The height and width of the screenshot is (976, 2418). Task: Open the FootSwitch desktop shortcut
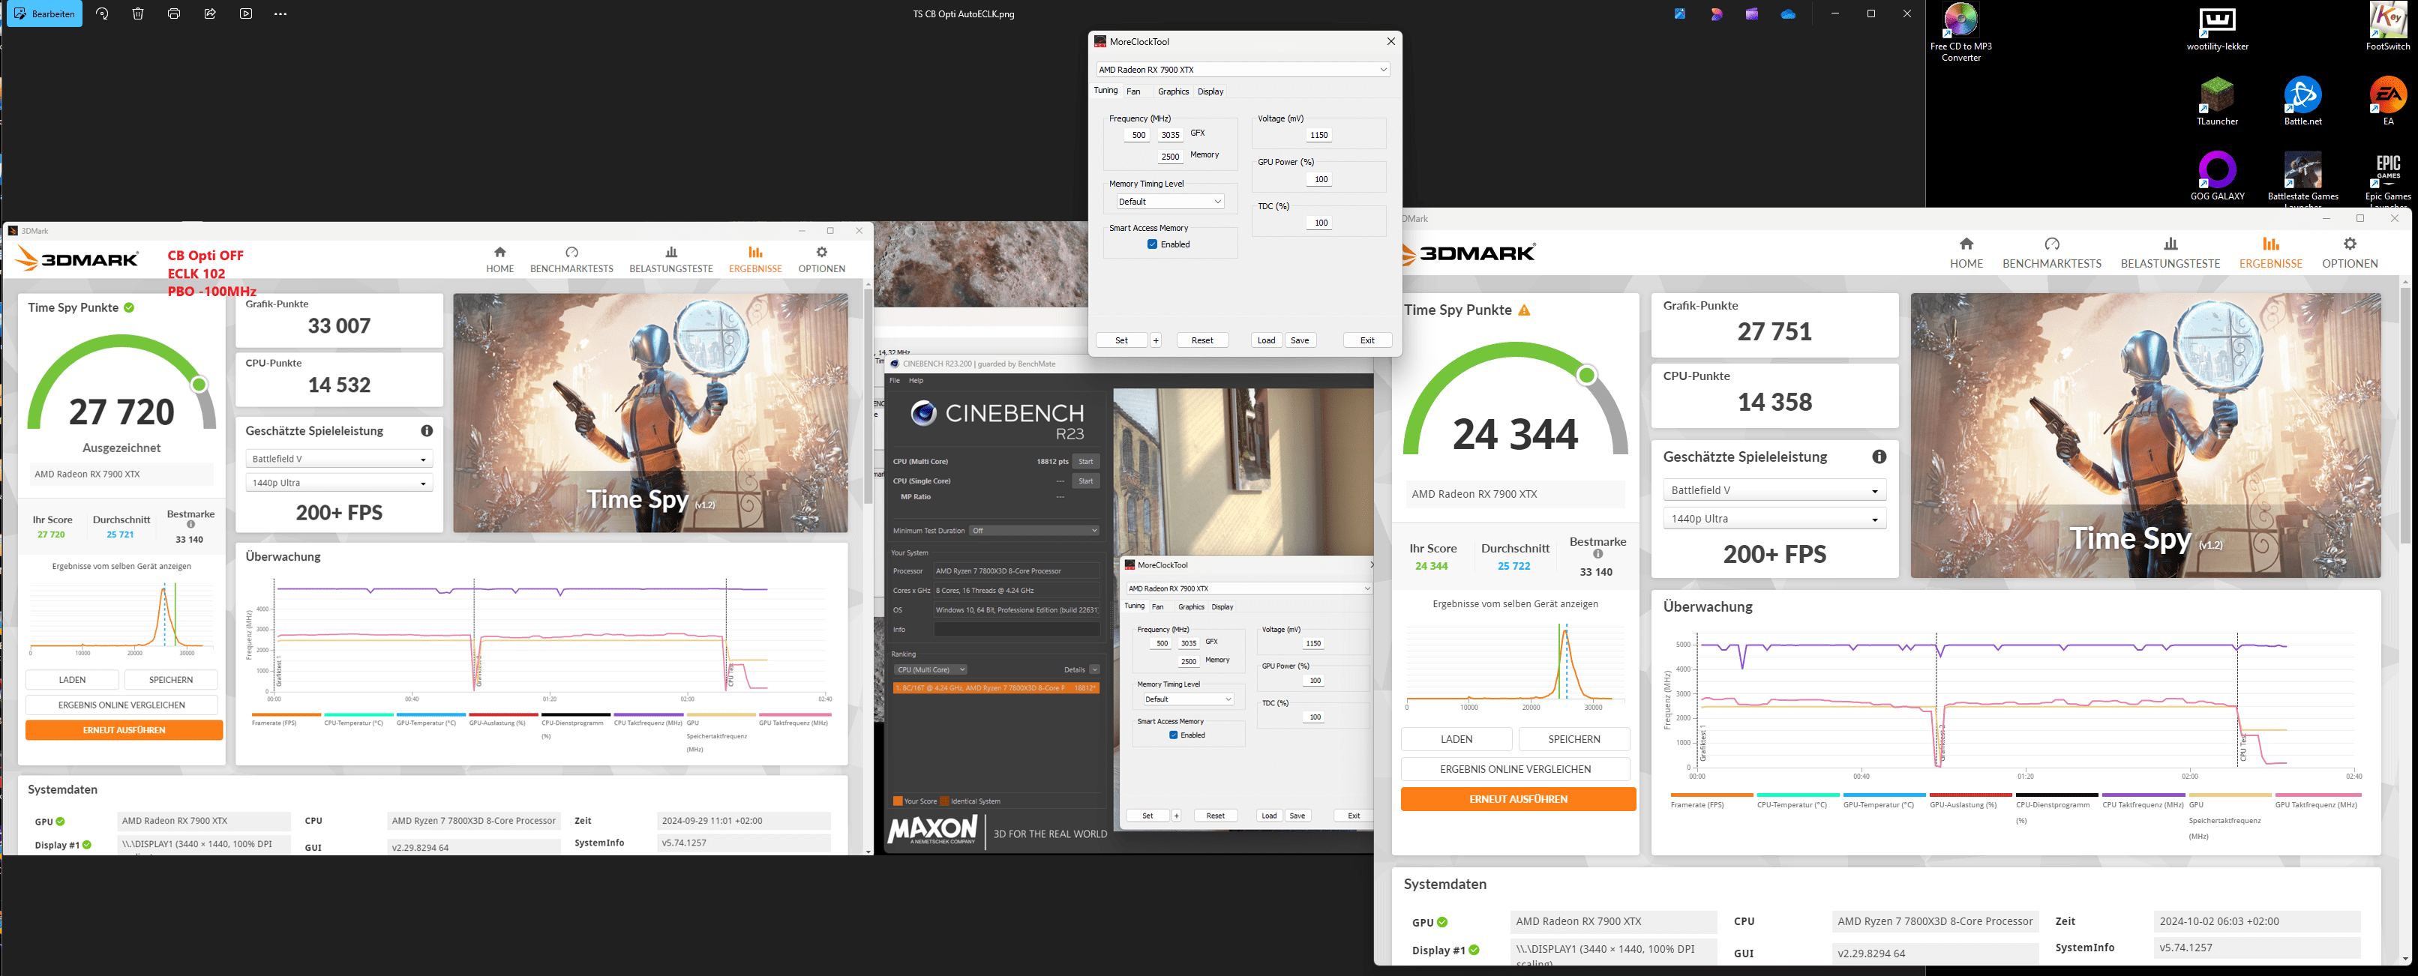(2388, 26)
